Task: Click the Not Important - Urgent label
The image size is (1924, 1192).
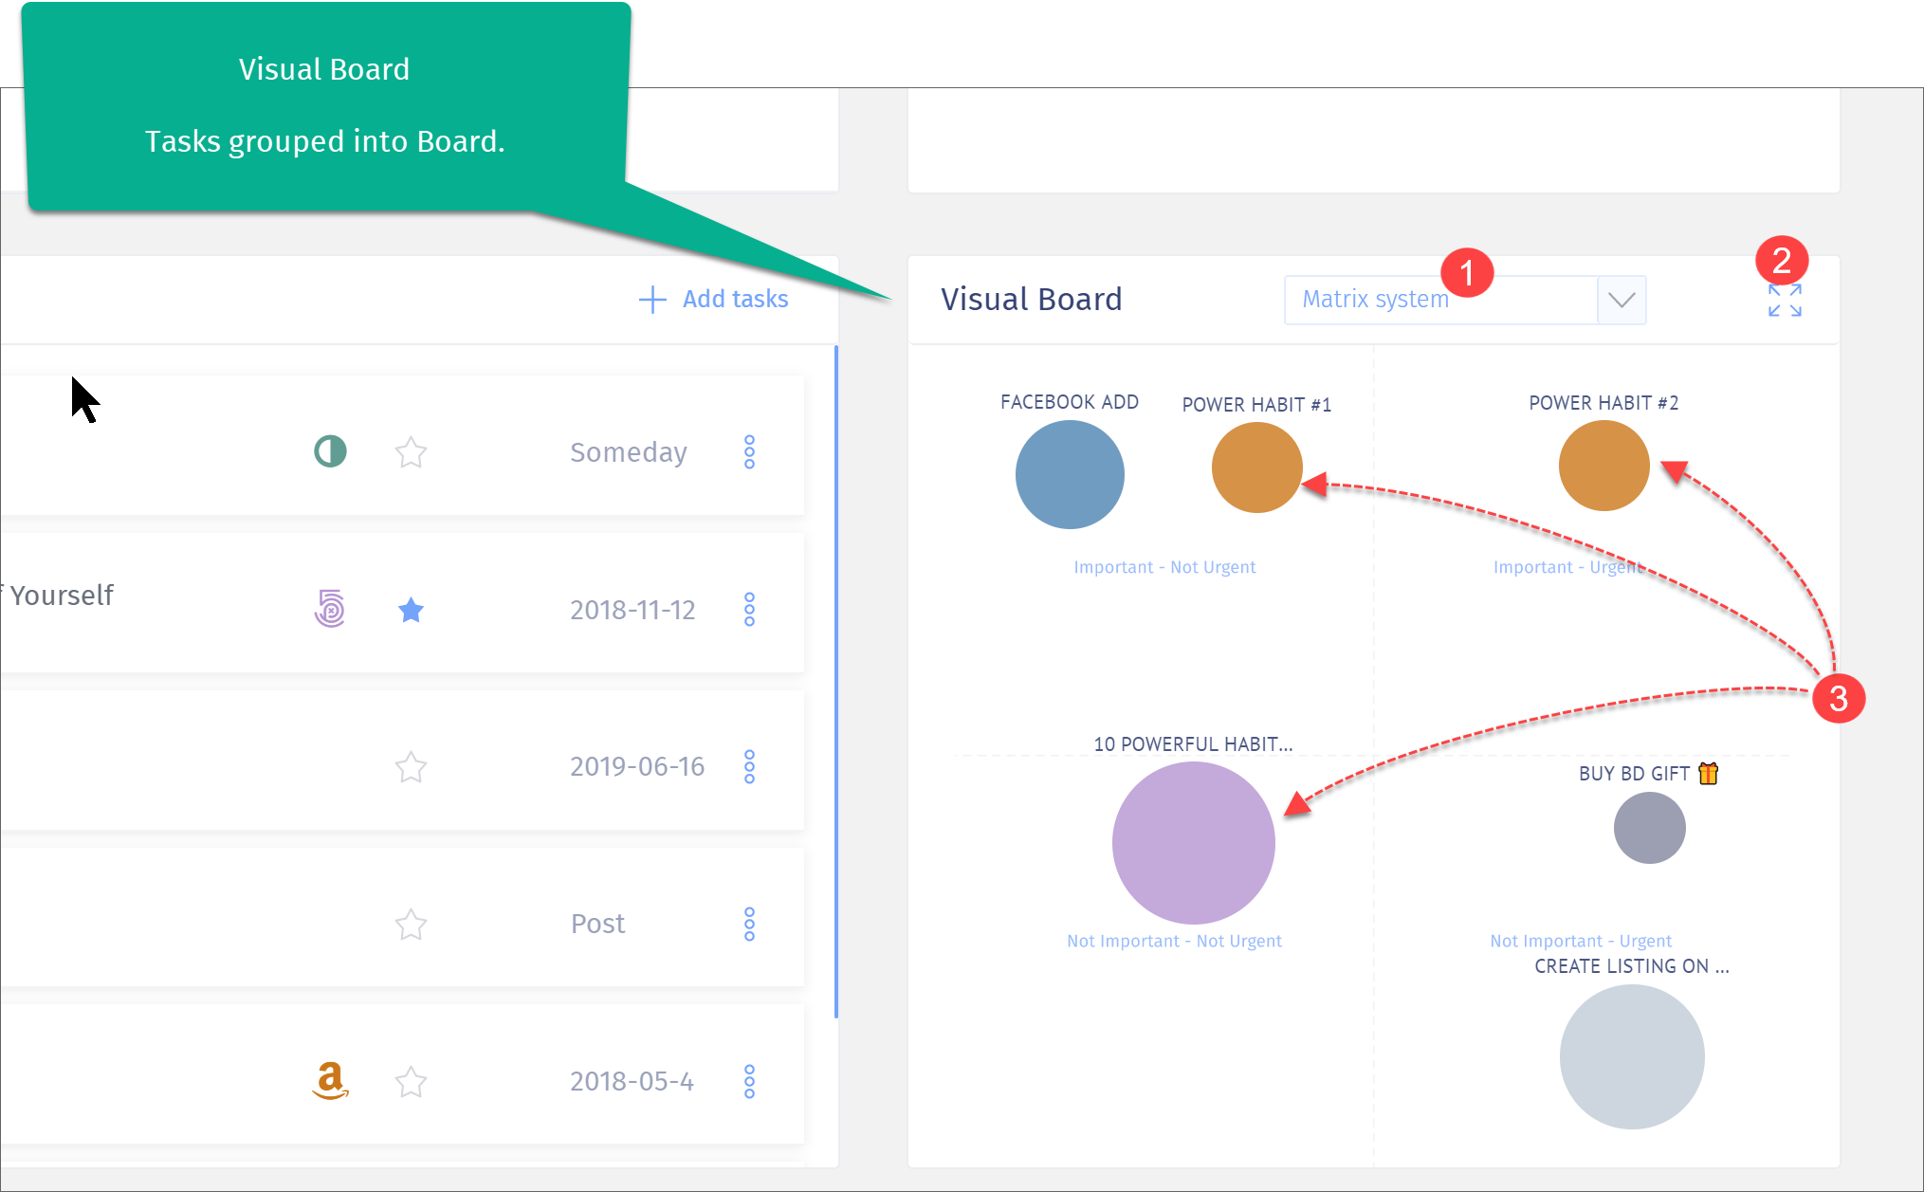Action: [x=1581, y=941]
